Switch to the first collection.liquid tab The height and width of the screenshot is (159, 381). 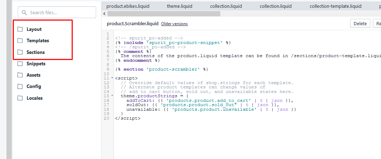click(226, 6)
